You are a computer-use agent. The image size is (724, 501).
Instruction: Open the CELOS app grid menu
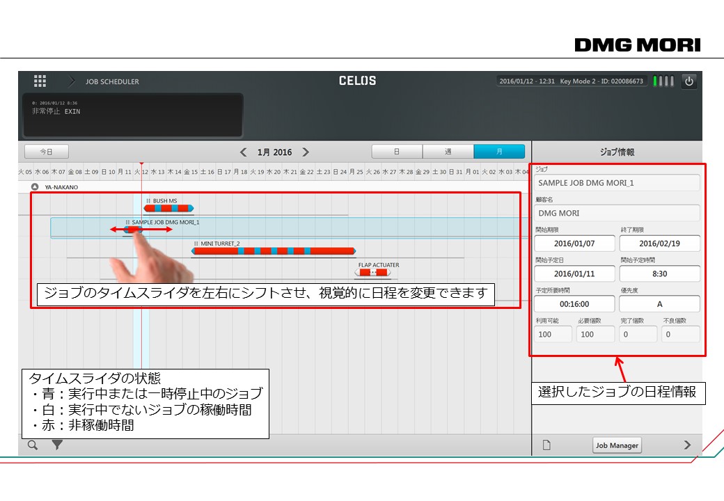(40, 81)
